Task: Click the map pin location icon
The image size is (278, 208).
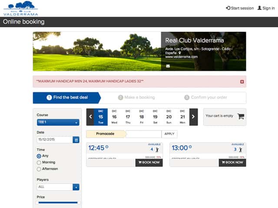Action: [x=179, y=53]
